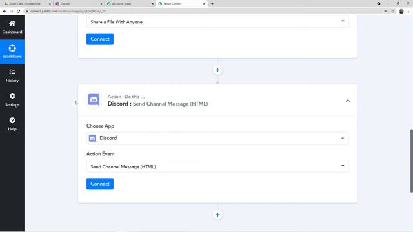Click the Discord logo in the action header
The width and height of the screenshot is (413, 232).
tap(94, 100)
